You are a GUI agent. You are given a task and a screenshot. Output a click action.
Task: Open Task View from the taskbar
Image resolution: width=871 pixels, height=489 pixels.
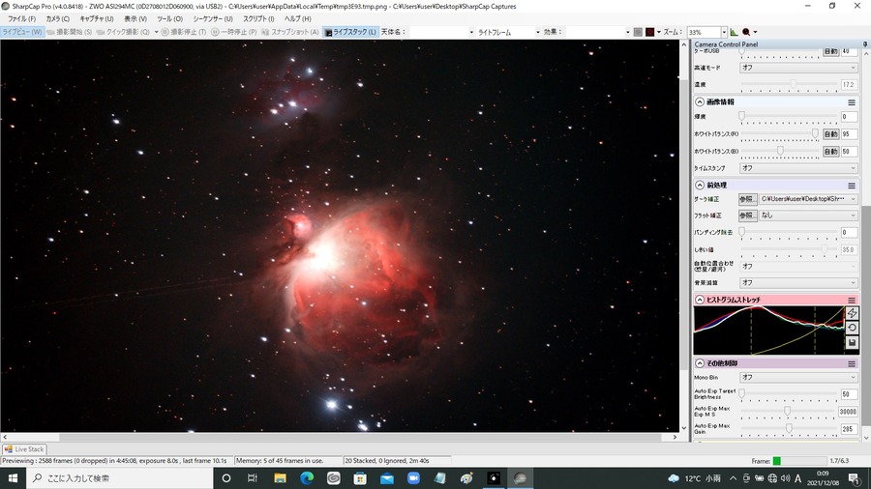tap(253, 478)
